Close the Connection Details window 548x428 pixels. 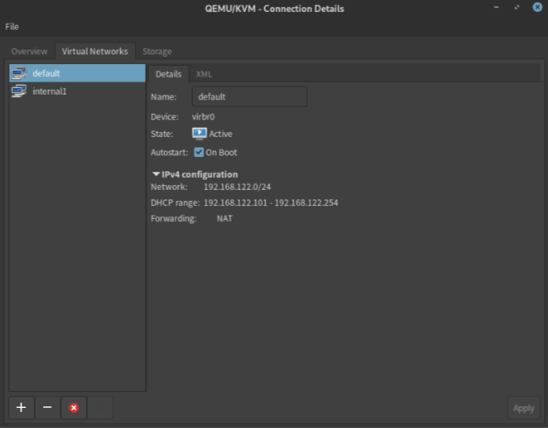pyautogui.click(x=537, y=7)
